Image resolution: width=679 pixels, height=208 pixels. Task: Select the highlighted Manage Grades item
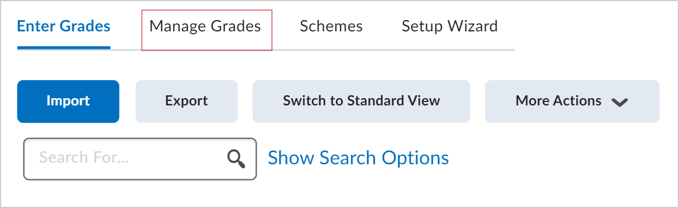pyautogui.click(x=206, y=26)
